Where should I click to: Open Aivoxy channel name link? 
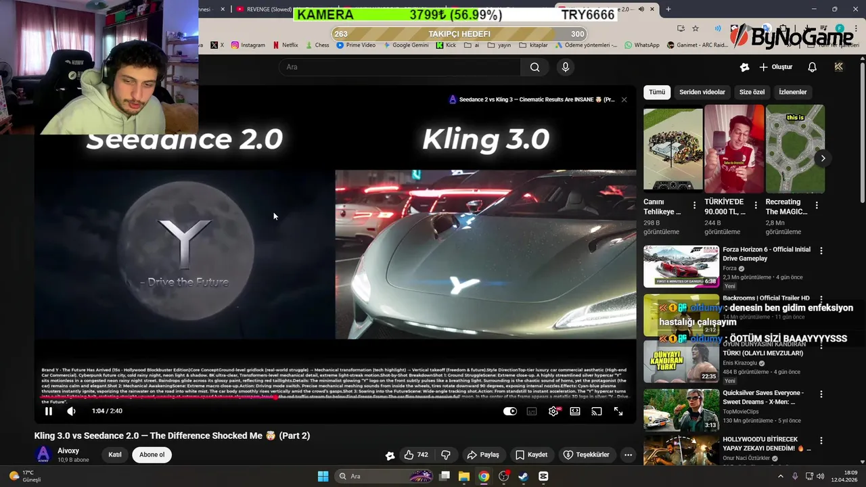68,450
